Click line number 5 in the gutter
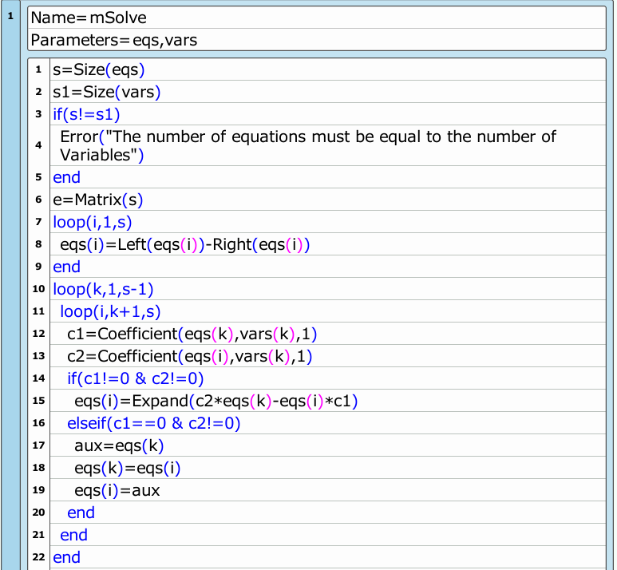The width and height of the screenshot is (617, 570). tap(38, 177)
